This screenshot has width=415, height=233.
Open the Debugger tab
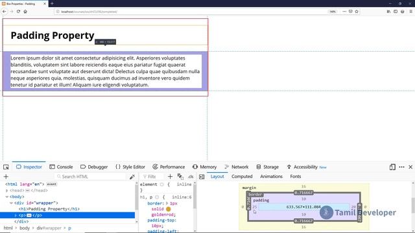tap(94, 167)
